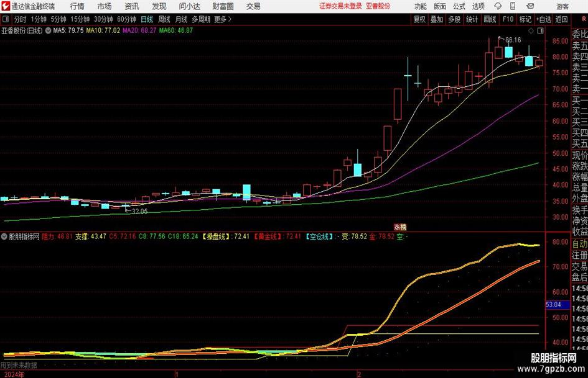Click the 2024年 date axis label
The width and height of the screenshot is (588, 378).
pos(14,374)
